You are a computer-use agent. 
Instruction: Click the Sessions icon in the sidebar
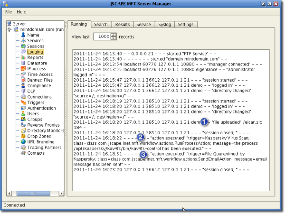click(x=23, y=47)
